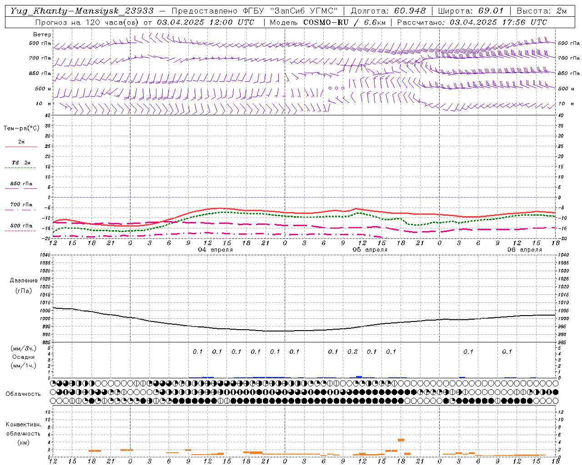
Task: Click the station title Yug_Khanty-Mansiysk_23933
Action: [82, 11]
